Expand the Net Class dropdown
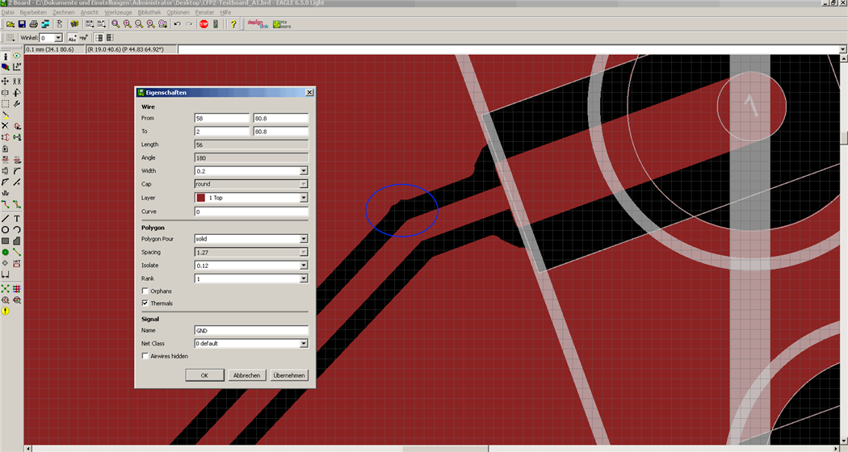 click(304, 343)
